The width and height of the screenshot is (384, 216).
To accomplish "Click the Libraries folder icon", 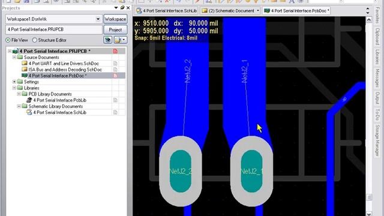I will [x=20, y=88].
